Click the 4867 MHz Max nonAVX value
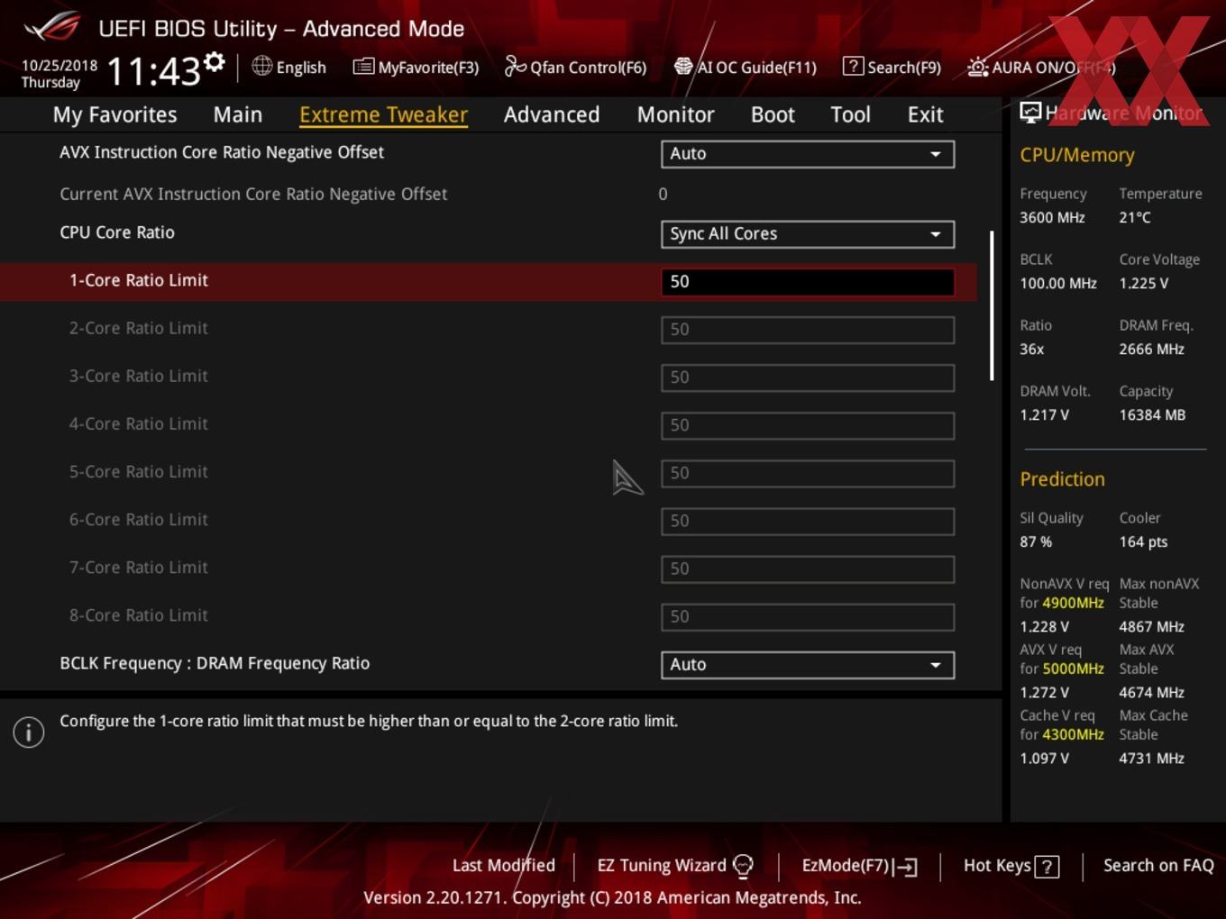This screenshot has height=919, width=1226. coord(1151,626)
